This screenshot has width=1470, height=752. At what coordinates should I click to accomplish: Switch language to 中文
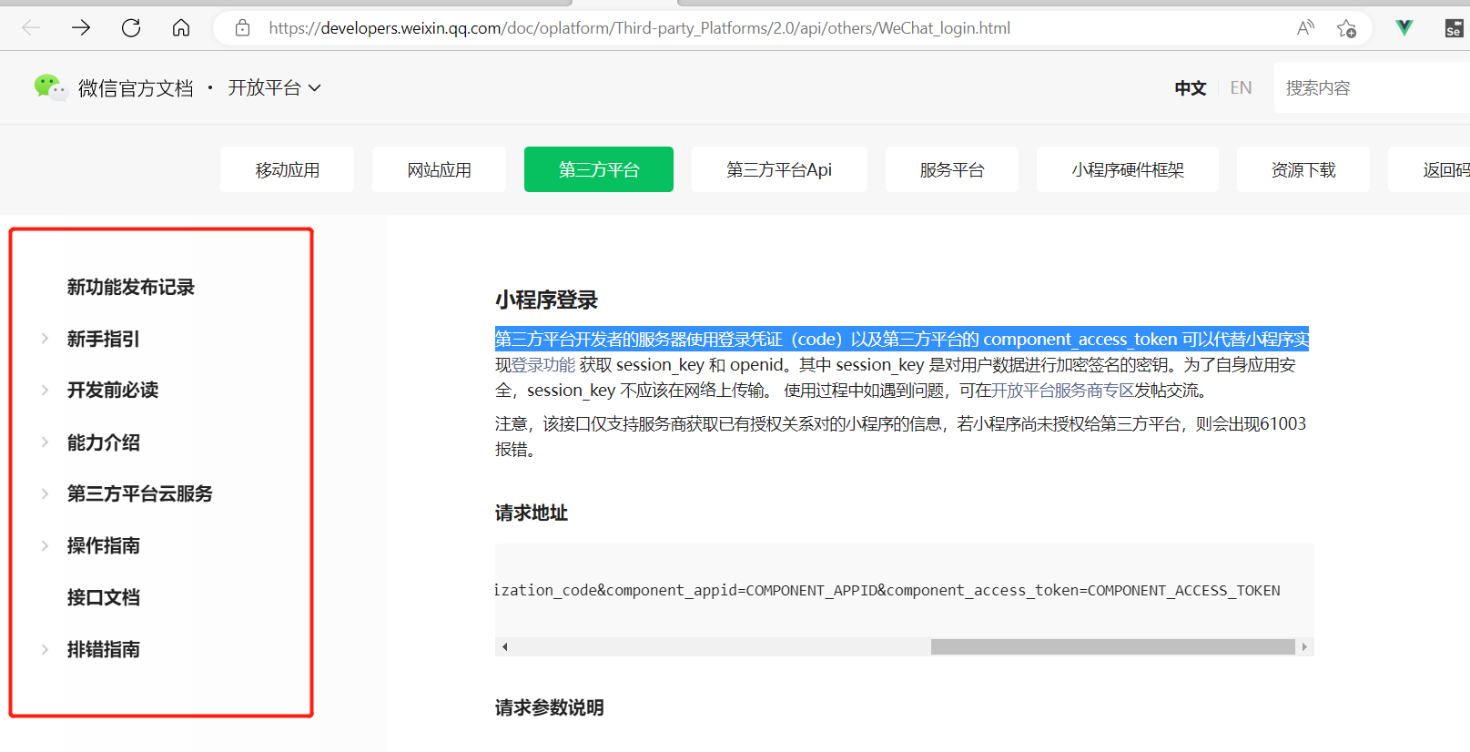(x=1190, y=88)
